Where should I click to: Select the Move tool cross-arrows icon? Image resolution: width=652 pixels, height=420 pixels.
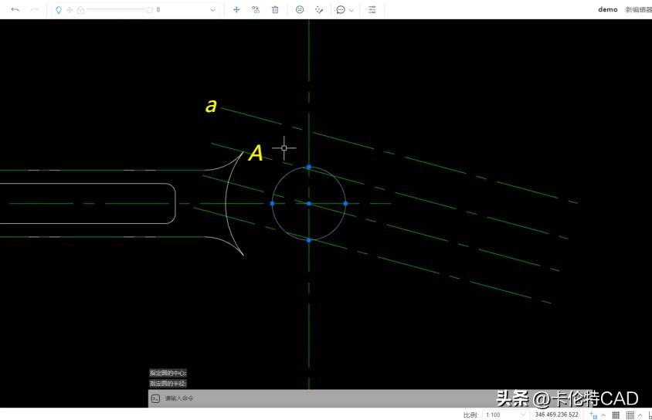(236, 9)
